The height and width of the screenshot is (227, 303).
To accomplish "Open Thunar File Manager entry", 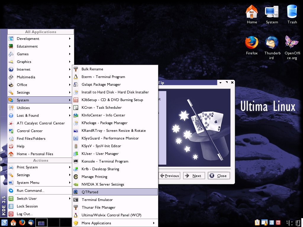I will [115, 207].
